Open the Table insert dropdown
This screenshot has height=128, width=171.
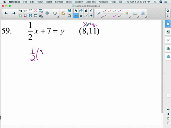[x=41, y=11]
